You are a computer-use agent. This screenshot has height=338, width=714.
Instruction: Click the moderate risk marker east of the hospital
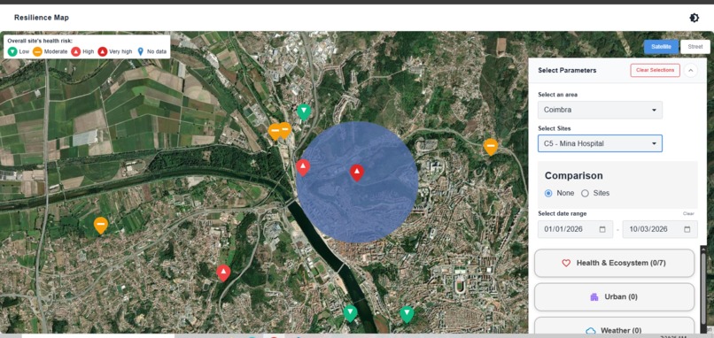click(491, 147)
